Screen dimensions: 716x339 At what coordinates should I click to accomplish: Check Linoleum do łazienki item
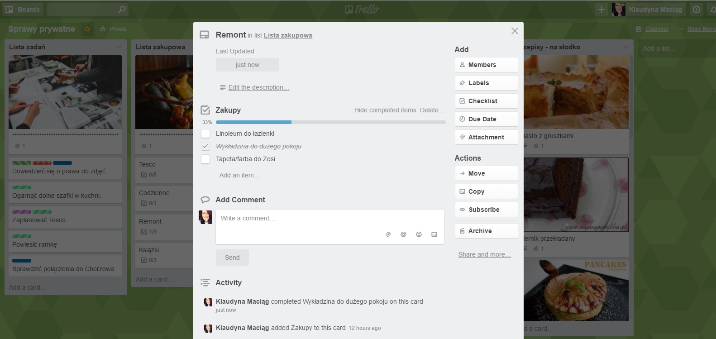(x=205, y=134)
